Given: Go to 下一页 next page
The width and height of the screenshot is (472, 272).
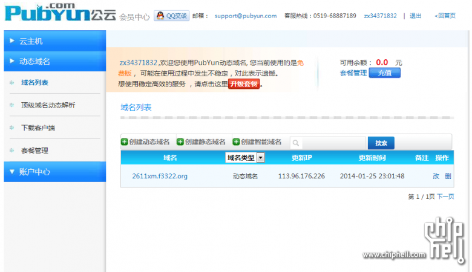Looking at the screenshot, I should (445, 196).
